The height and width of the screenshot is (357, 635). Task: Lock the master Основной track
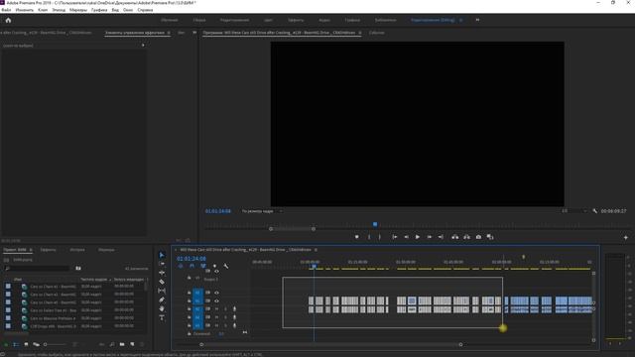pos(190,334)
